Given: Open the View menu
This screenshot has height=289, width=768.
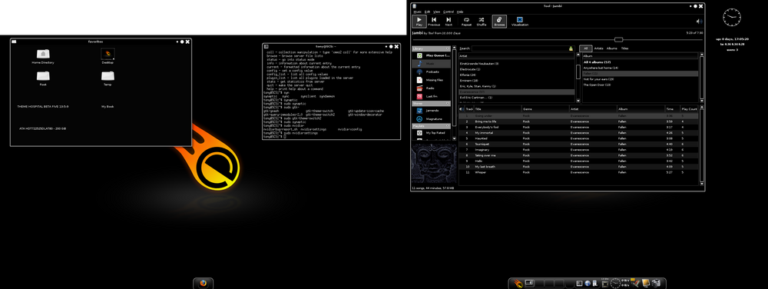Looking at the screenshot, I should tap(436, 12).
